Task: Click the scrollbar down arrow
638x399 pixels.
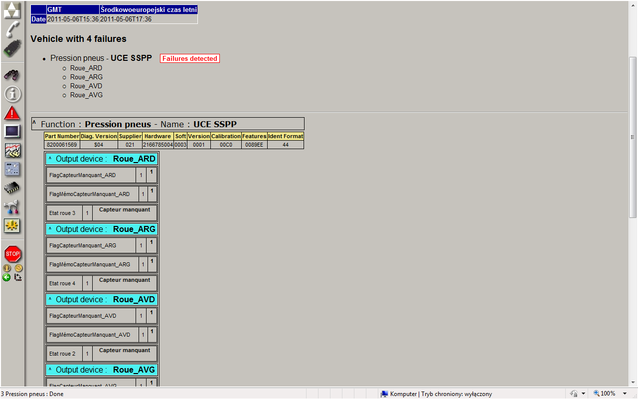Action: click(633, 382)
